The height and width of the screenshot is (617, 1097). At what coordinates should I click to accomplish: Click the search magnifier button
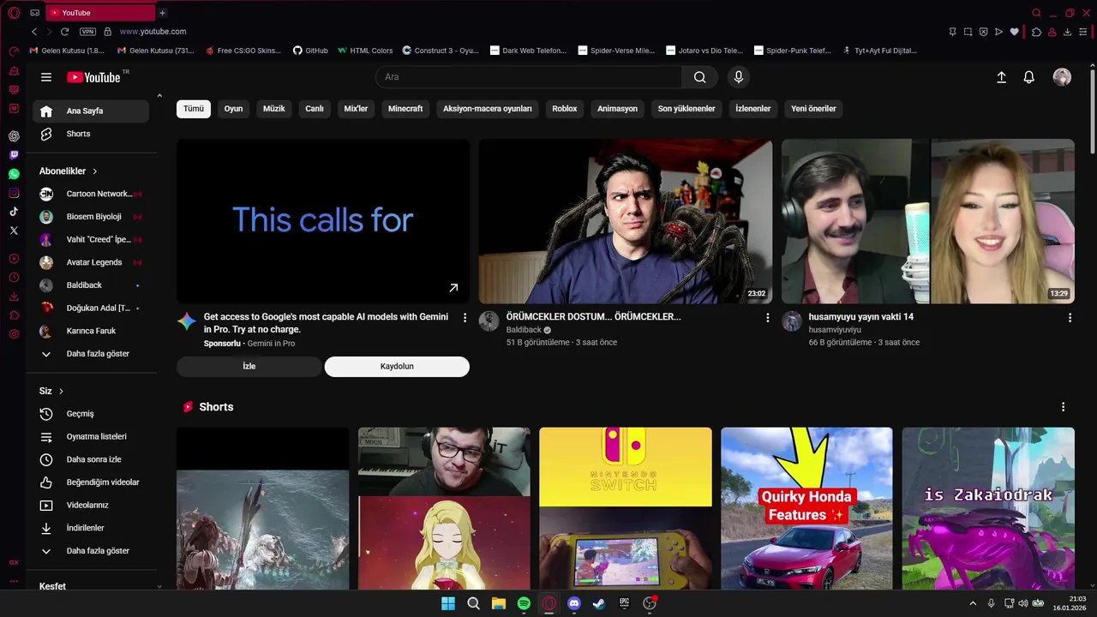(700, 77)
